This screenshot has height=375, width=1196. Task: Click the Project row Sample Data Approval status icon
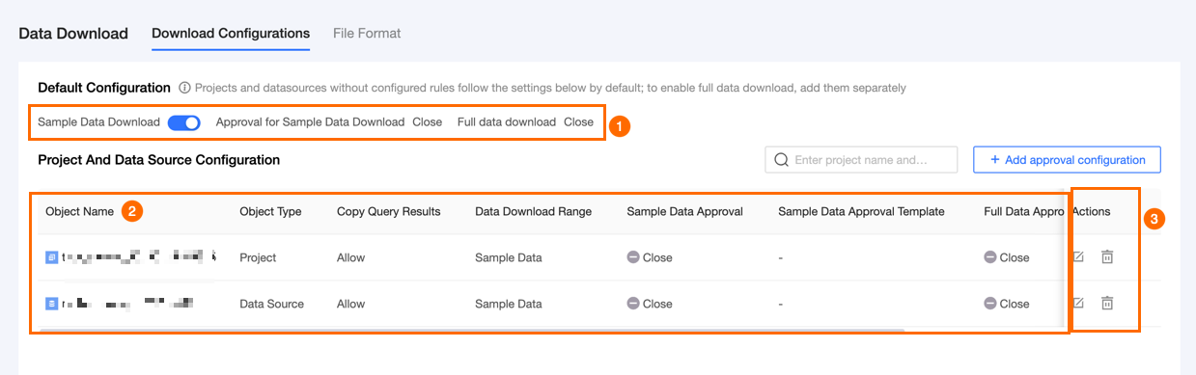pyautogui.click(x=633, y=257)
